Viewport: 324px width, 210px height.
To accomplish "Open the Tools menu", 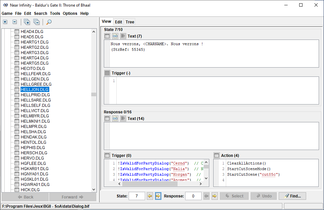I will tap(55, 14).
